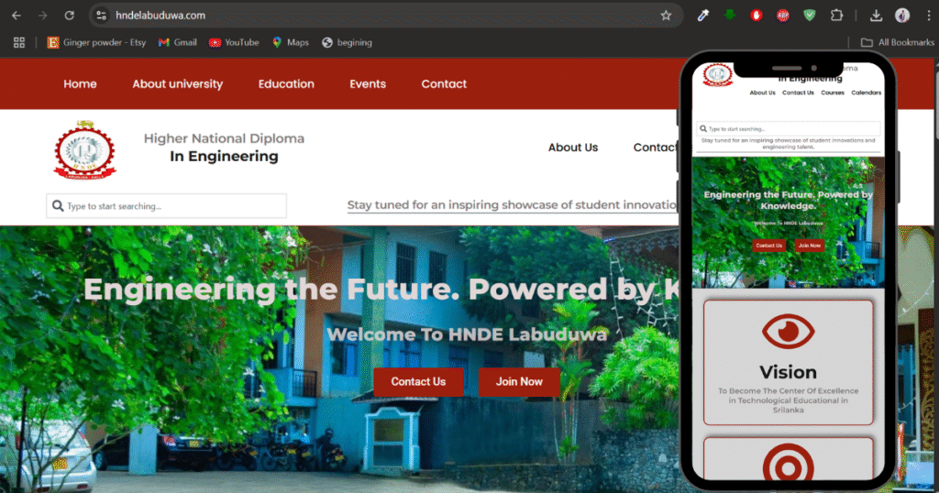The image size is (939, 493).
Task: Open the Education menu
Action: tap(286, 83)
